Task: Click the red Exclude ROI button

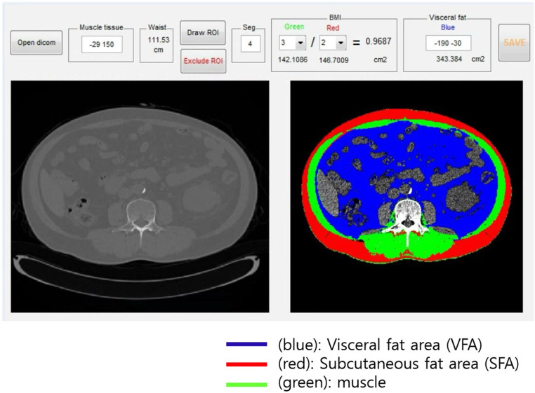Action: pos(203,61)
